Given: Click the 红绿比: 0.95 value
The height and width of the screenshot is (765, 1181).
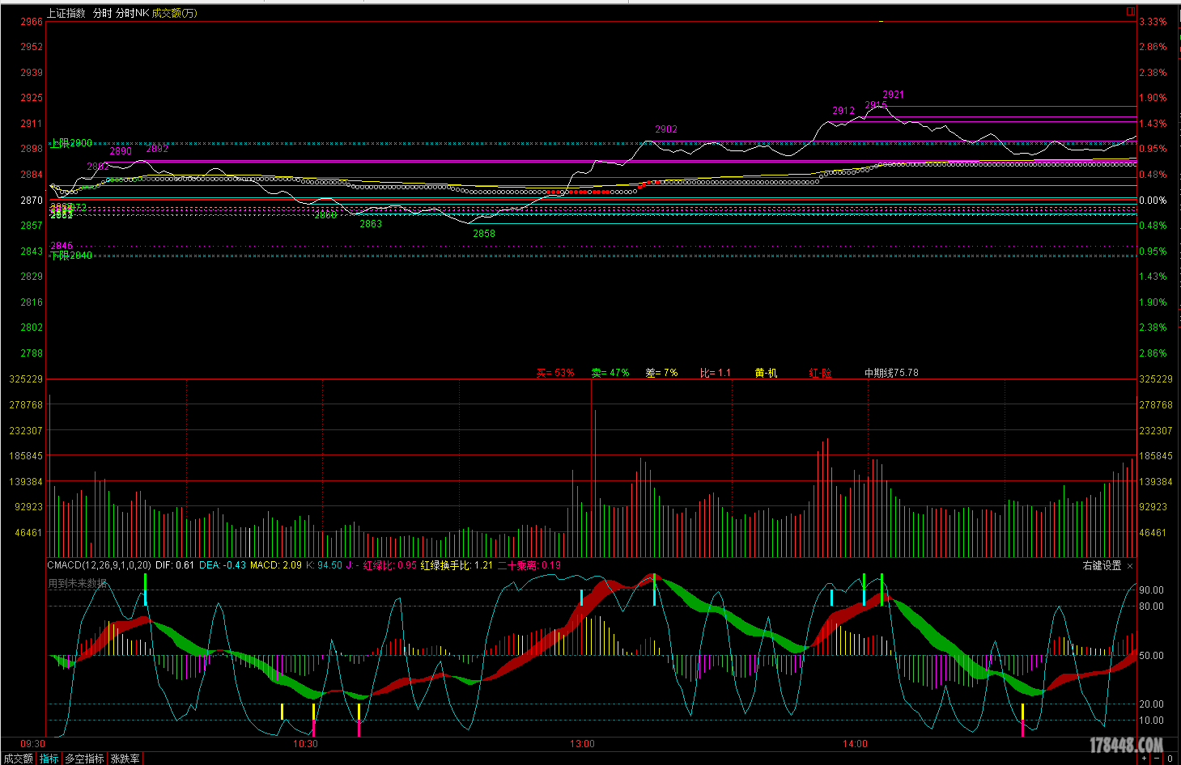Looking at the screenshot, I should pos(390,565).
